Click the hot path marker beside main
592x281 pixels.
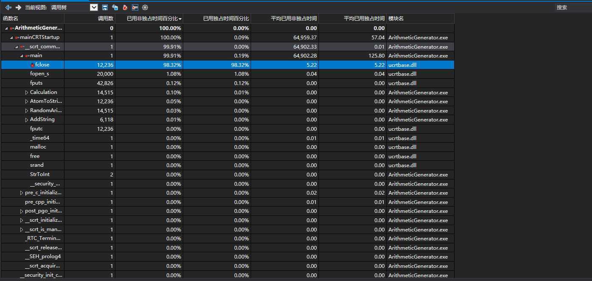[27, 55]
